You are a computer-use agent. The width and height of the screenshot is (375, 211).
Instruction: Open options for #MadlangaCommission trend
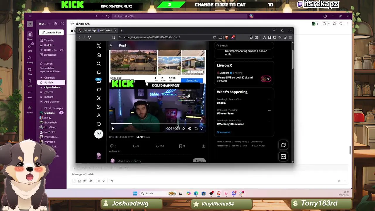(269, 121)
